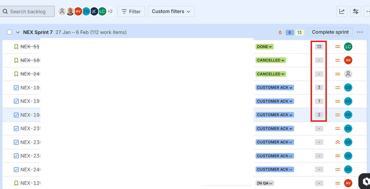370x189 pixels.
Task: Open the sprint insights chart icon
Action: [342, 11]
